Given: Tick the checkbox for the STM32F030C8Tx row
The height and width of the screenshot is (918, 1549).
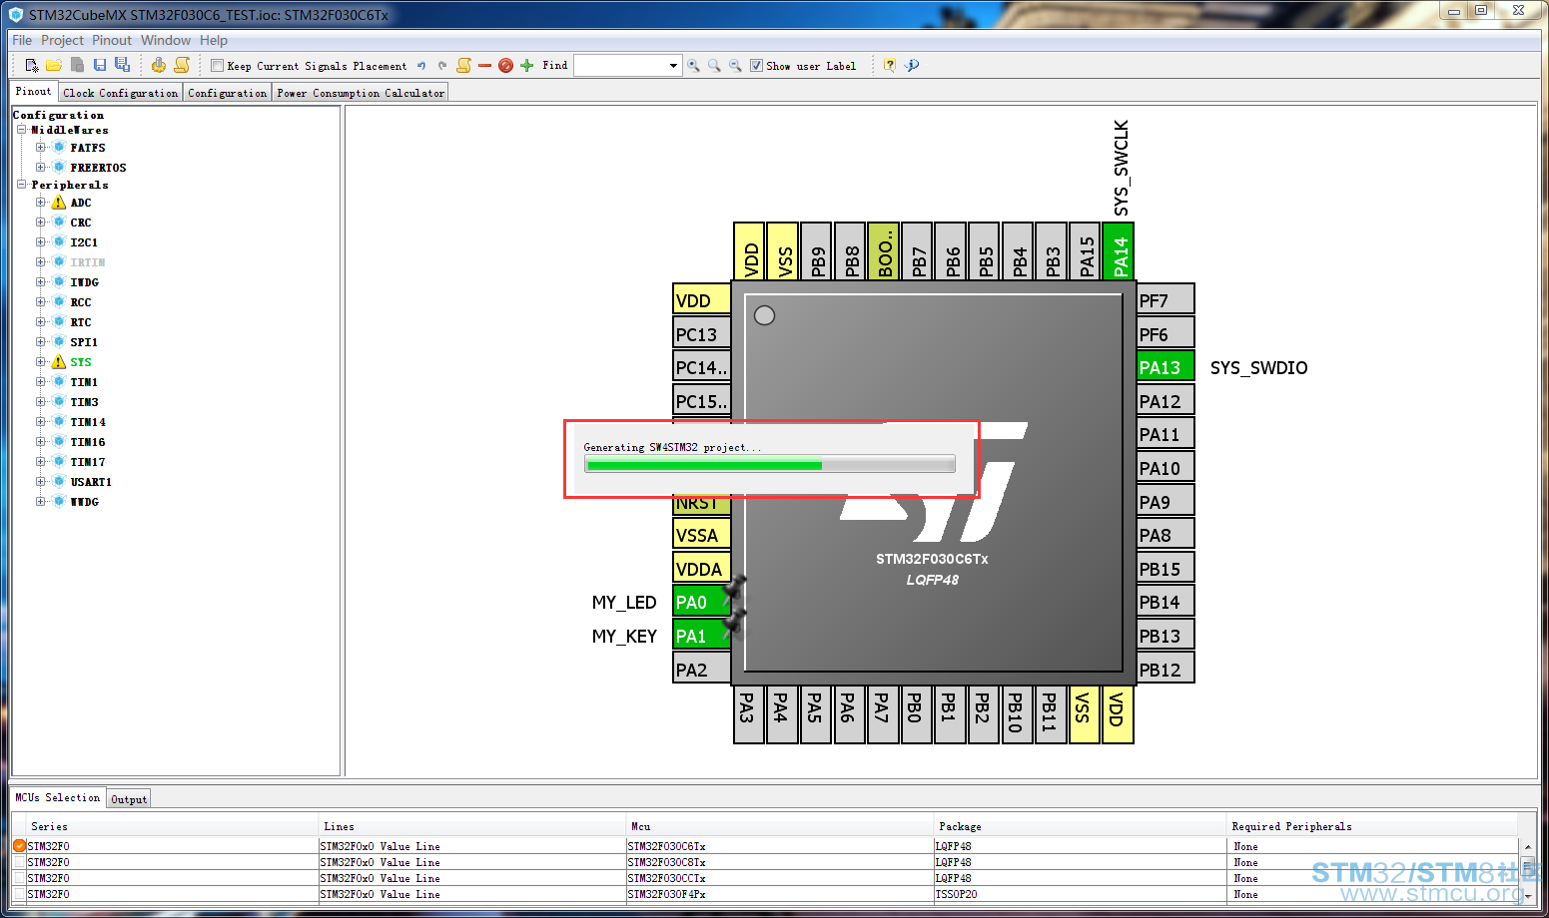Looking at the screenshot, I should point(19,862).
